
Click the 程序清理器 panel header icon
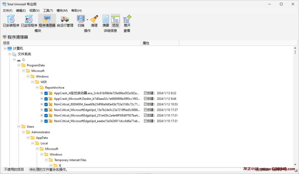[x=5, y=37]
